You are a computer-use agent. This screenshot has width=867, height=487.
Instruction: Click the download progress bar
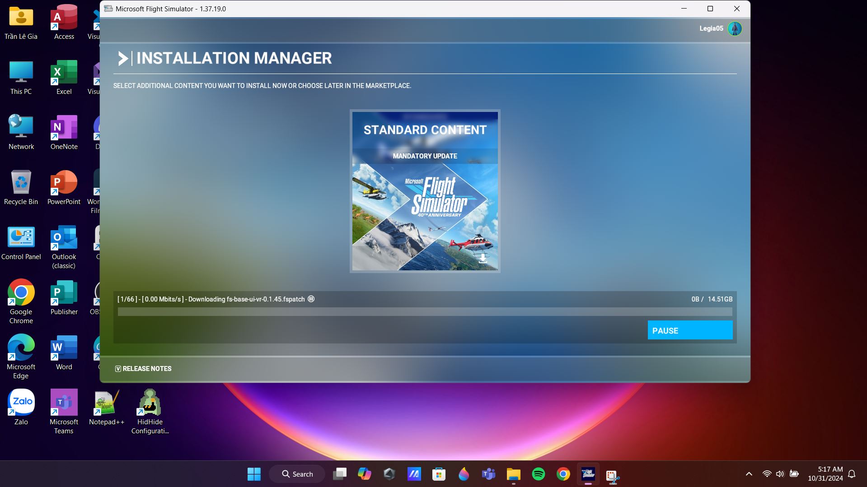point(425,312)
